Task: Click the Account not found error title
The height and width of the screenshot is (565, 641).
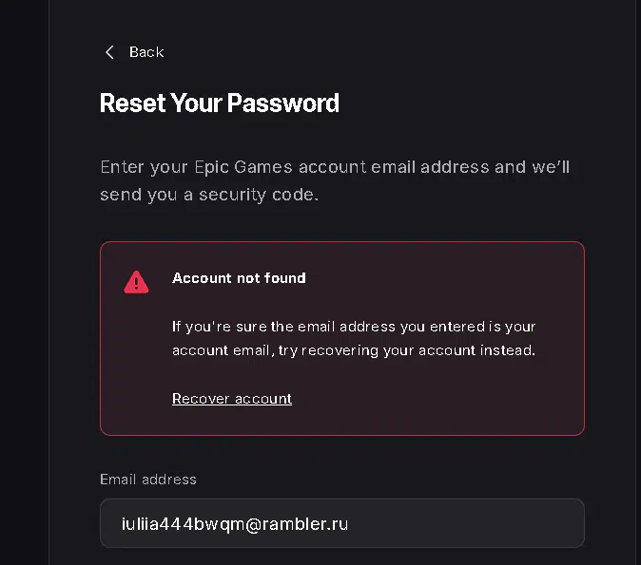Action: coord(239,278)
